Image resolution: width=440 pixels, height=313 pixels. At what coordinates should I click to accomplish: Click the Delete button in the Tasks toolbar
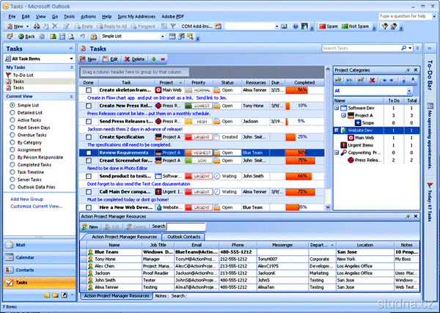pos(133,59)
